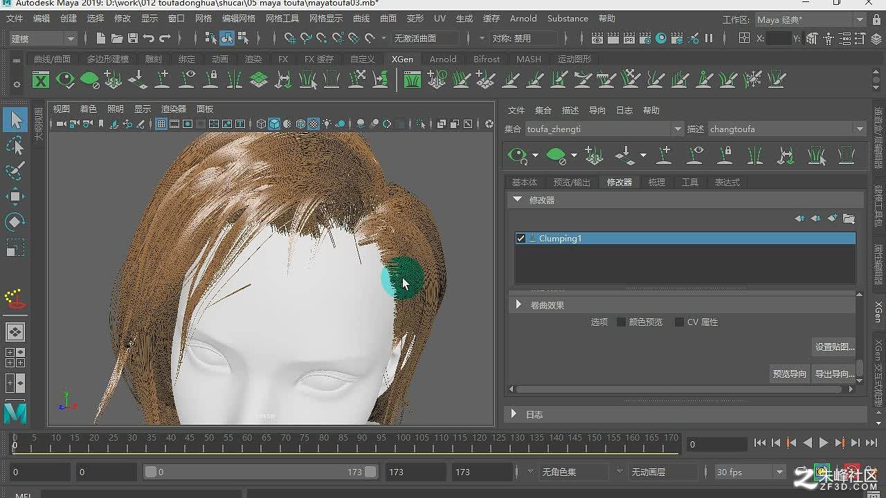Expand the 卷曲效果 section
Image resolution: width=886 pixels, height=498 pixels.
pos(518,304)
